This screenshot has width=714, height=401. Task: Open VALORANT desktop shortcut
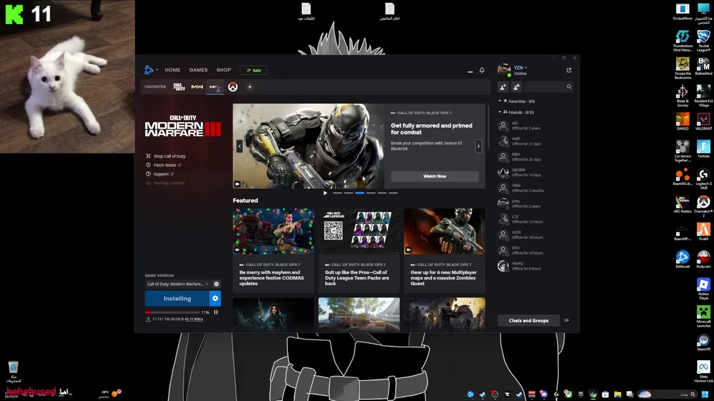(703, 121)
